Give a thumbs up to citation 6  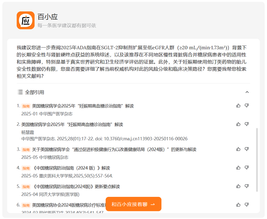238,205
